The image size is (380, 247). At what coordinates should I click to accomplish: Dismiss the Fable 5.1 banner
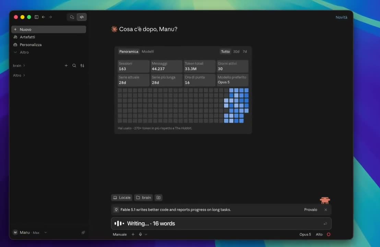pos(325,210)
